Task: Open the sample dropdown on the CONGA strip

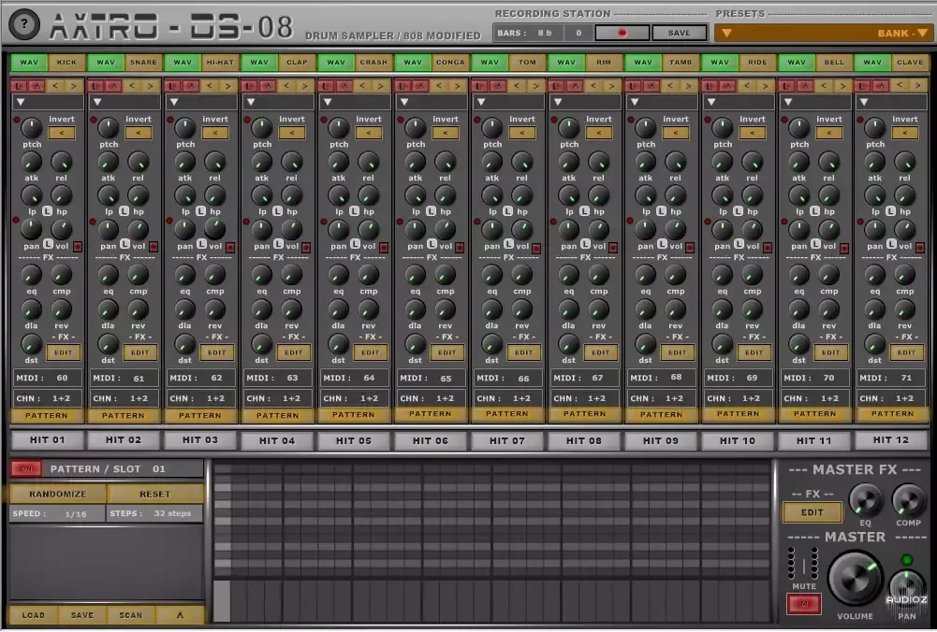Action: (x=431, y=102)
